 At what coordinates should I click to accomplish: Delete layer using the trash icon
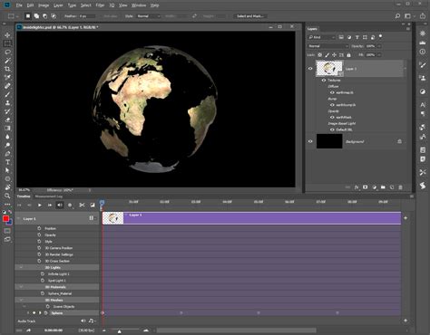(400, 187)
